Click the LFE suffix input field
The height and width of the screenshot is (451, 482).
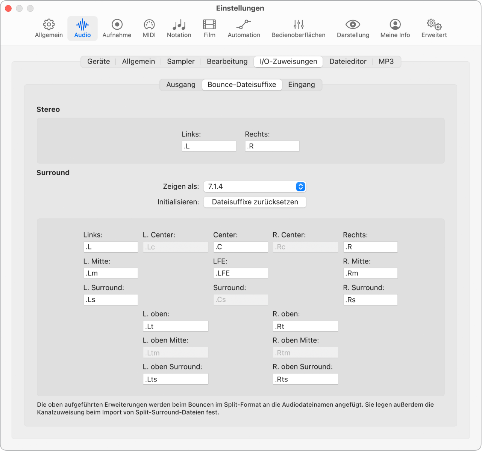tap(240, 273)
